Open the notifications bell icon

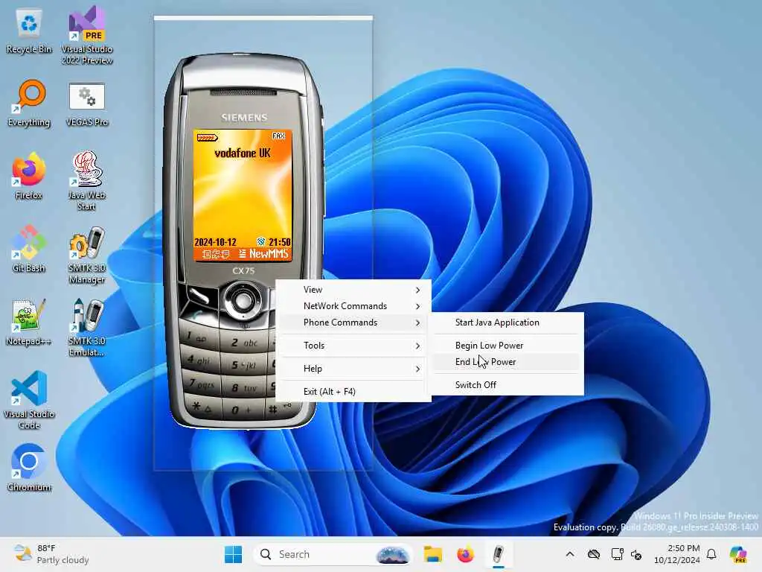coord(711,554)
